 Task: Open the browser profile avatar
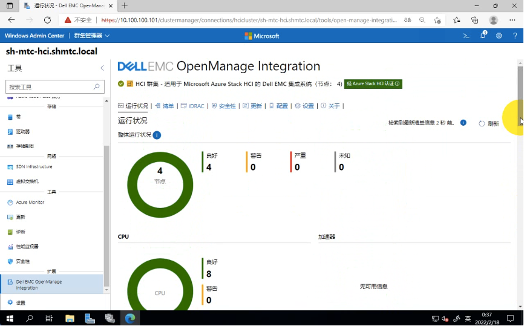pyautogui.click(x=493, y=20)
